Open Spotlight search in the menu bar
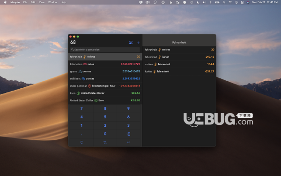This screenshot has height=176, width=281. pos(224,2)
